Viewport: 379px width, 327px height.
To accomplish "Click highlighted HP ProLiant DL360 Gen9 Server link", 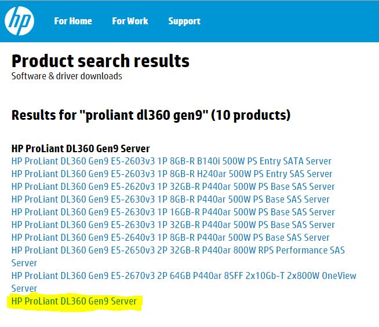I will [74, 302].
